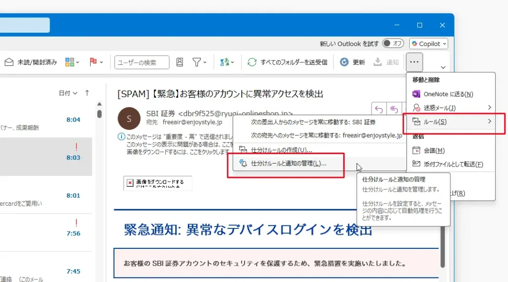Choose always move messages from SBI 証券

tap(319, 122)
